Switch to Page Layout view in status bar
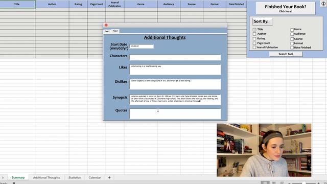This screenshot has width=327, height=184. pos(274,183)
